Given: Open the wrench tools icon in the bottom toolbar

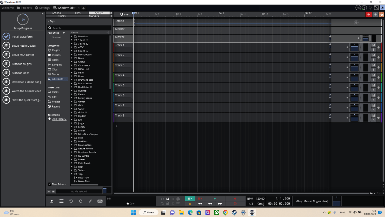Looking at the screenshot, I should 90,201.
